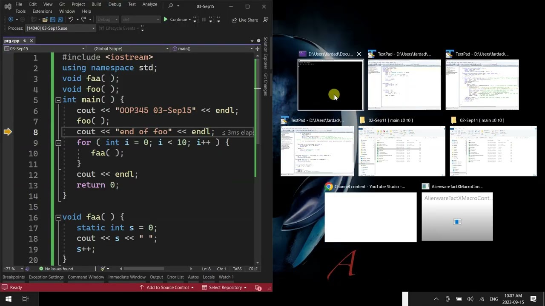Select the console window thumbnail

(x=330, y=85)
